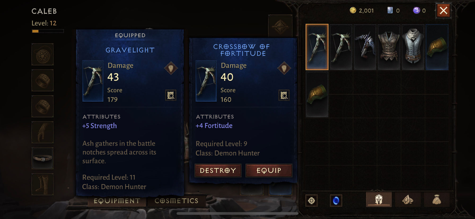Inspect Gravelight with the magnifier icon
The height and width of the screenshot is (219, 475).
[171, 95]
